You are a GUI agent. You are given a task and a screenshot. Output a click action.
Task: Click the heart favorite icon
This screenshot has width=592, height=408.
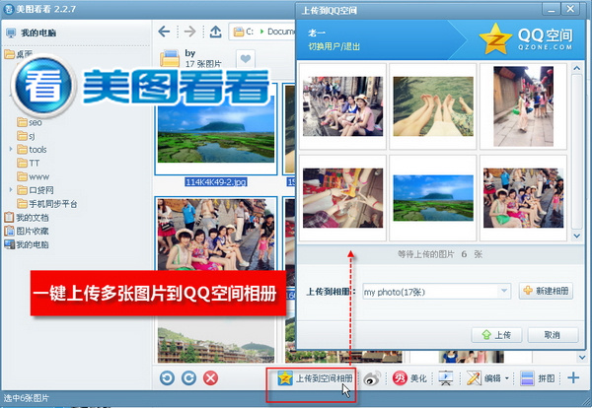pos(246,59)
